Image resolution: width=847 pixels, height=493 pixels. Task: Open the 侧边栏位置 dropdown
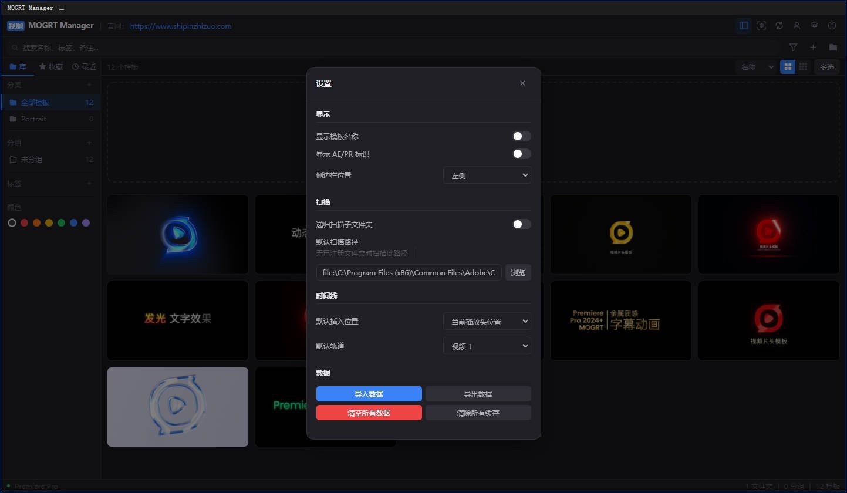[487, 174]
